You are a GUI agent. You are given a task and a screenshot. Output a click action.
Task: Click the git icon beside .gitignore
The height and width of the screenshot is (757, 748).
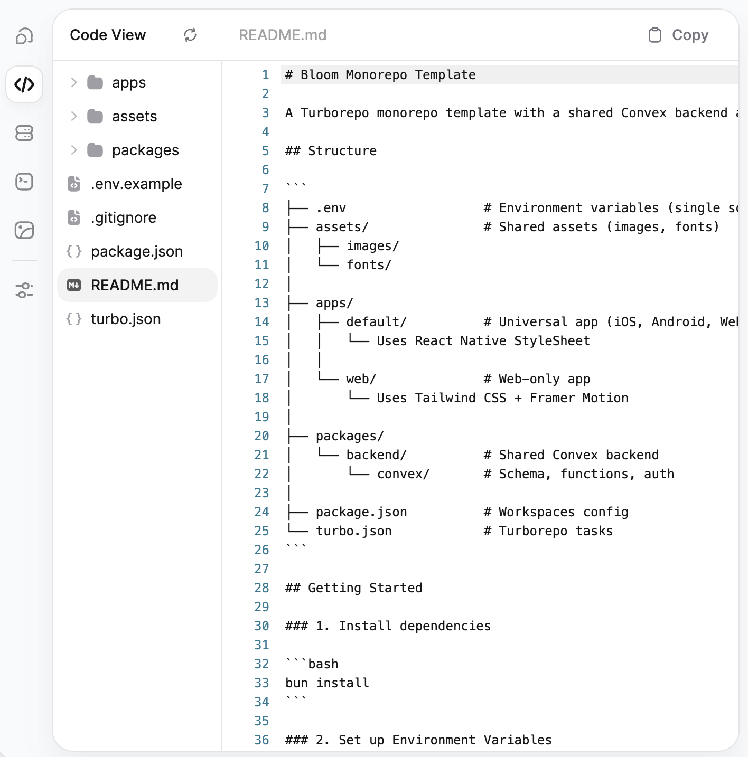[74, 217]
